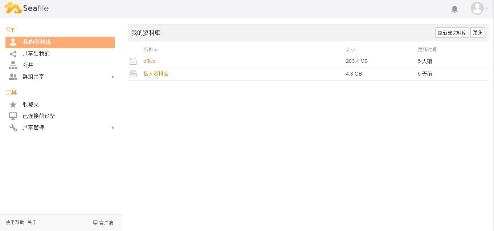Click the monitor icon beside 已连接的设备

(x=13, y=116)
